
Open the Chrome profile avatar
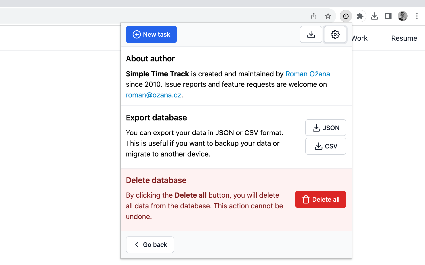point(403,16)
